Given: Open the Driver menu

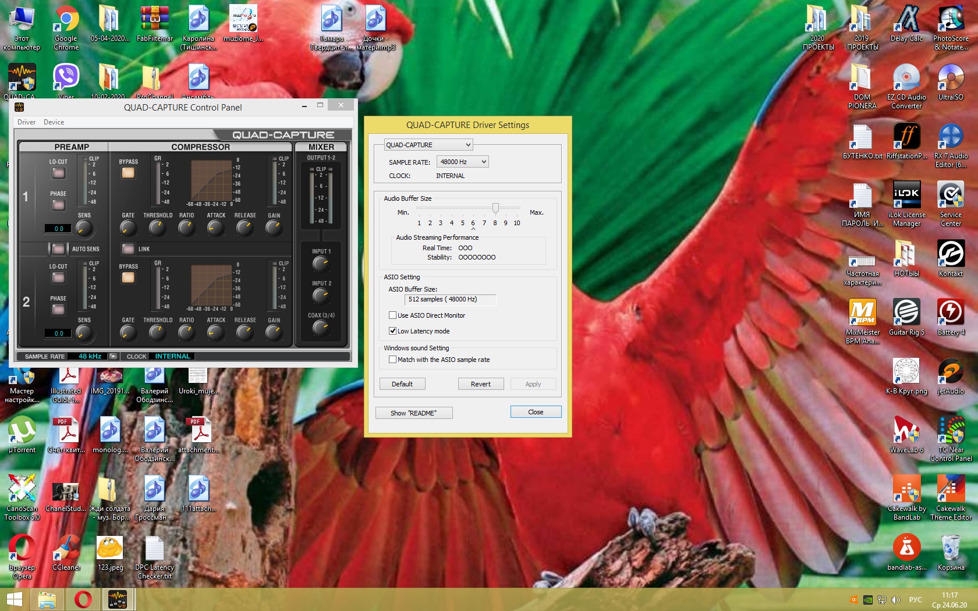Looking at the screenshot, I should tap(26, 122).
